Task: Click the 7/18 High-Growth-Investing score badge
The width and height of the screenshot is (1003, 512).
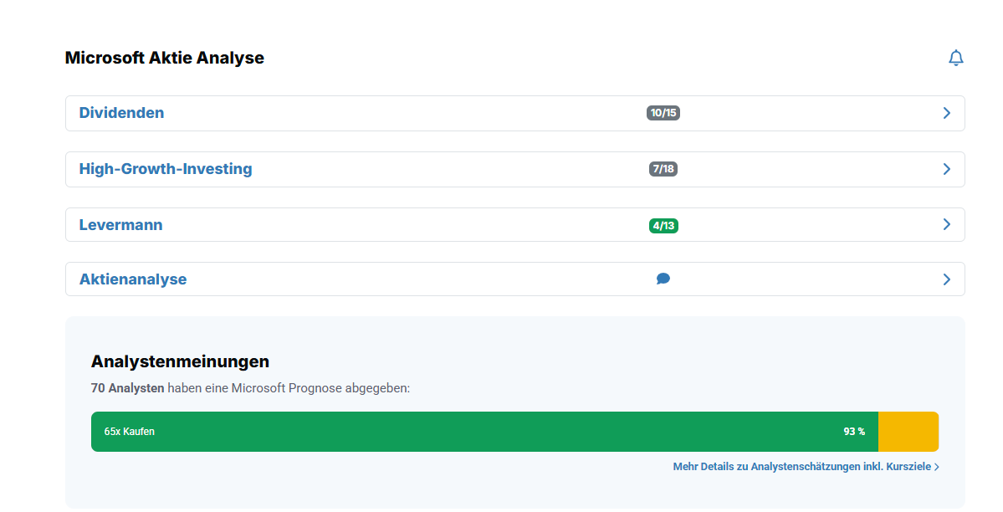Action: pyautogui.click(x=663, y=169)
